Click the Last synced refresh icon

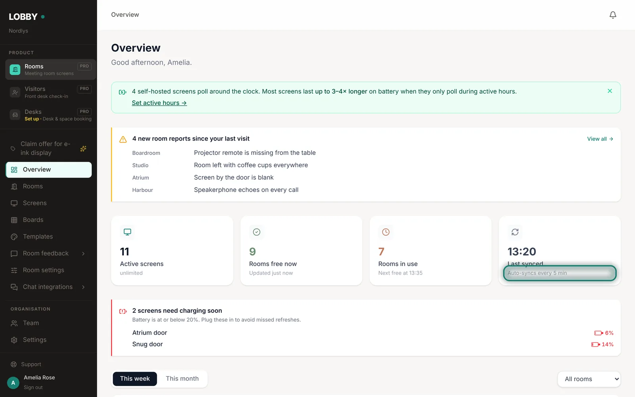[515, 232]
